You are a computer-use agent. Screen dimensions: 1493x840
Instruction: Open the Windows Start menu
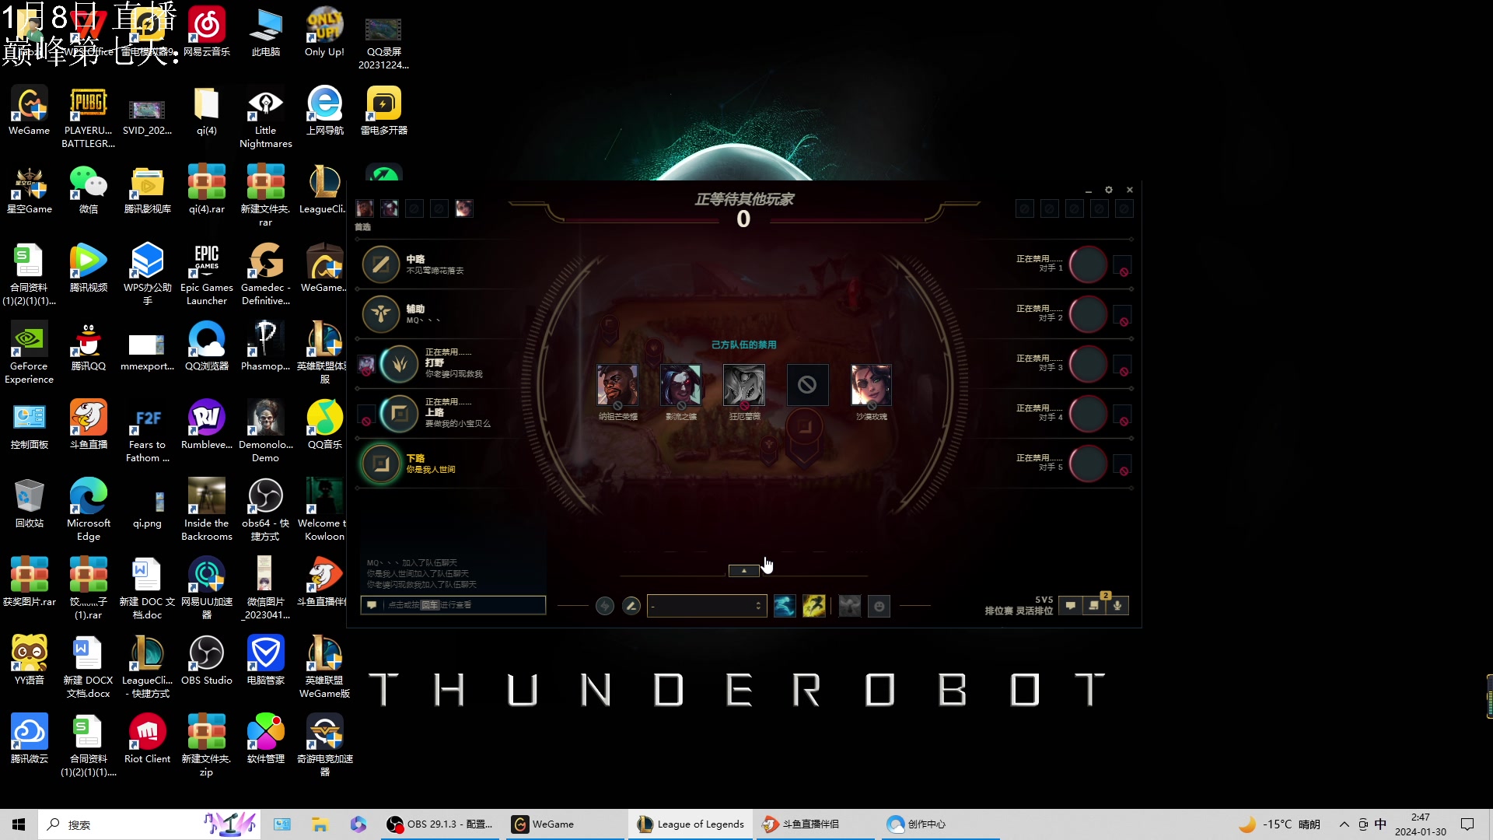point(19,824)
